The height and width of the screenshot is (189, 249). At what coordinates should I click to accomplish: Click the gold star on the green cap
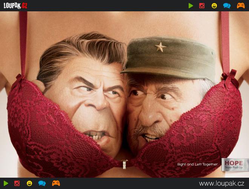click(160, 47)
